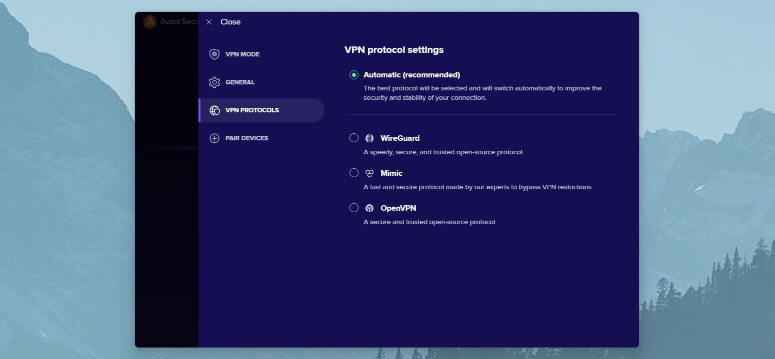Click the 'bypass VPN restrictions' description

tap(478, 187)
